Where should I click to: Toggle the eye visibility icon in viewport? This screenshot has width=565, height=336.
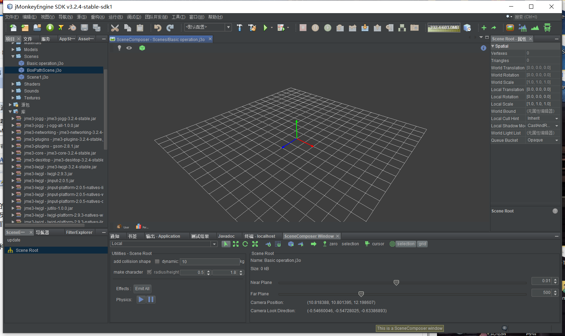click(129, 48)
